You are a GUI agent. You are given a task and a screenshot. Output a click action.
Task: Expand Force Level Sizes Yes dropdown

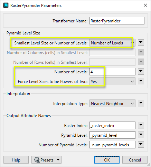[x=112, y=81]
